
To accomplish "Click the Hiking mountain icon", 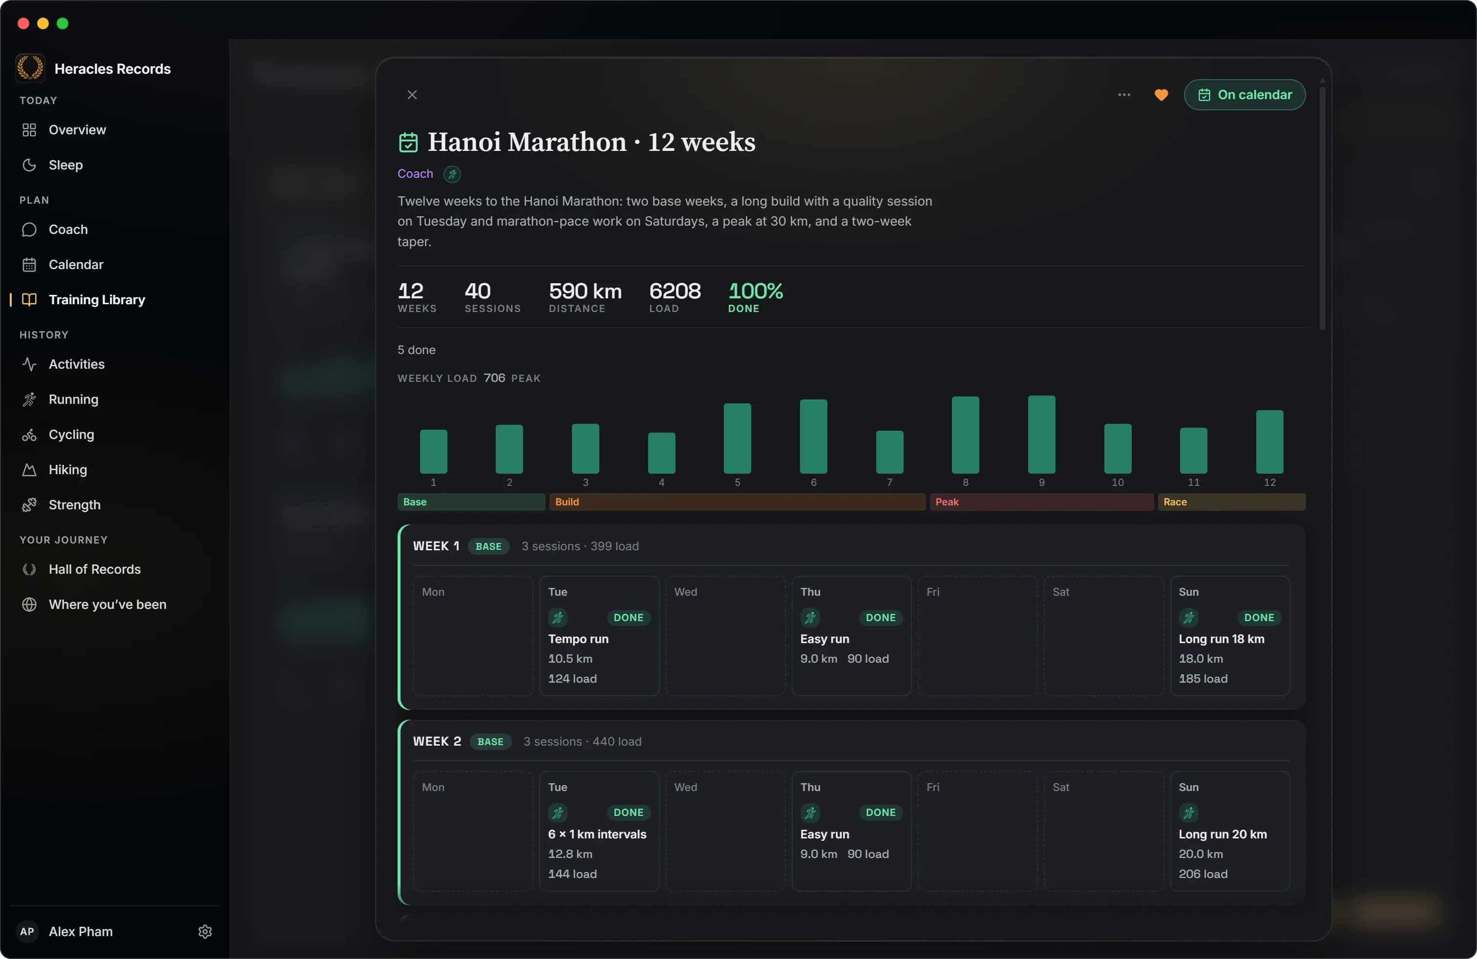I will click(29, 470).
